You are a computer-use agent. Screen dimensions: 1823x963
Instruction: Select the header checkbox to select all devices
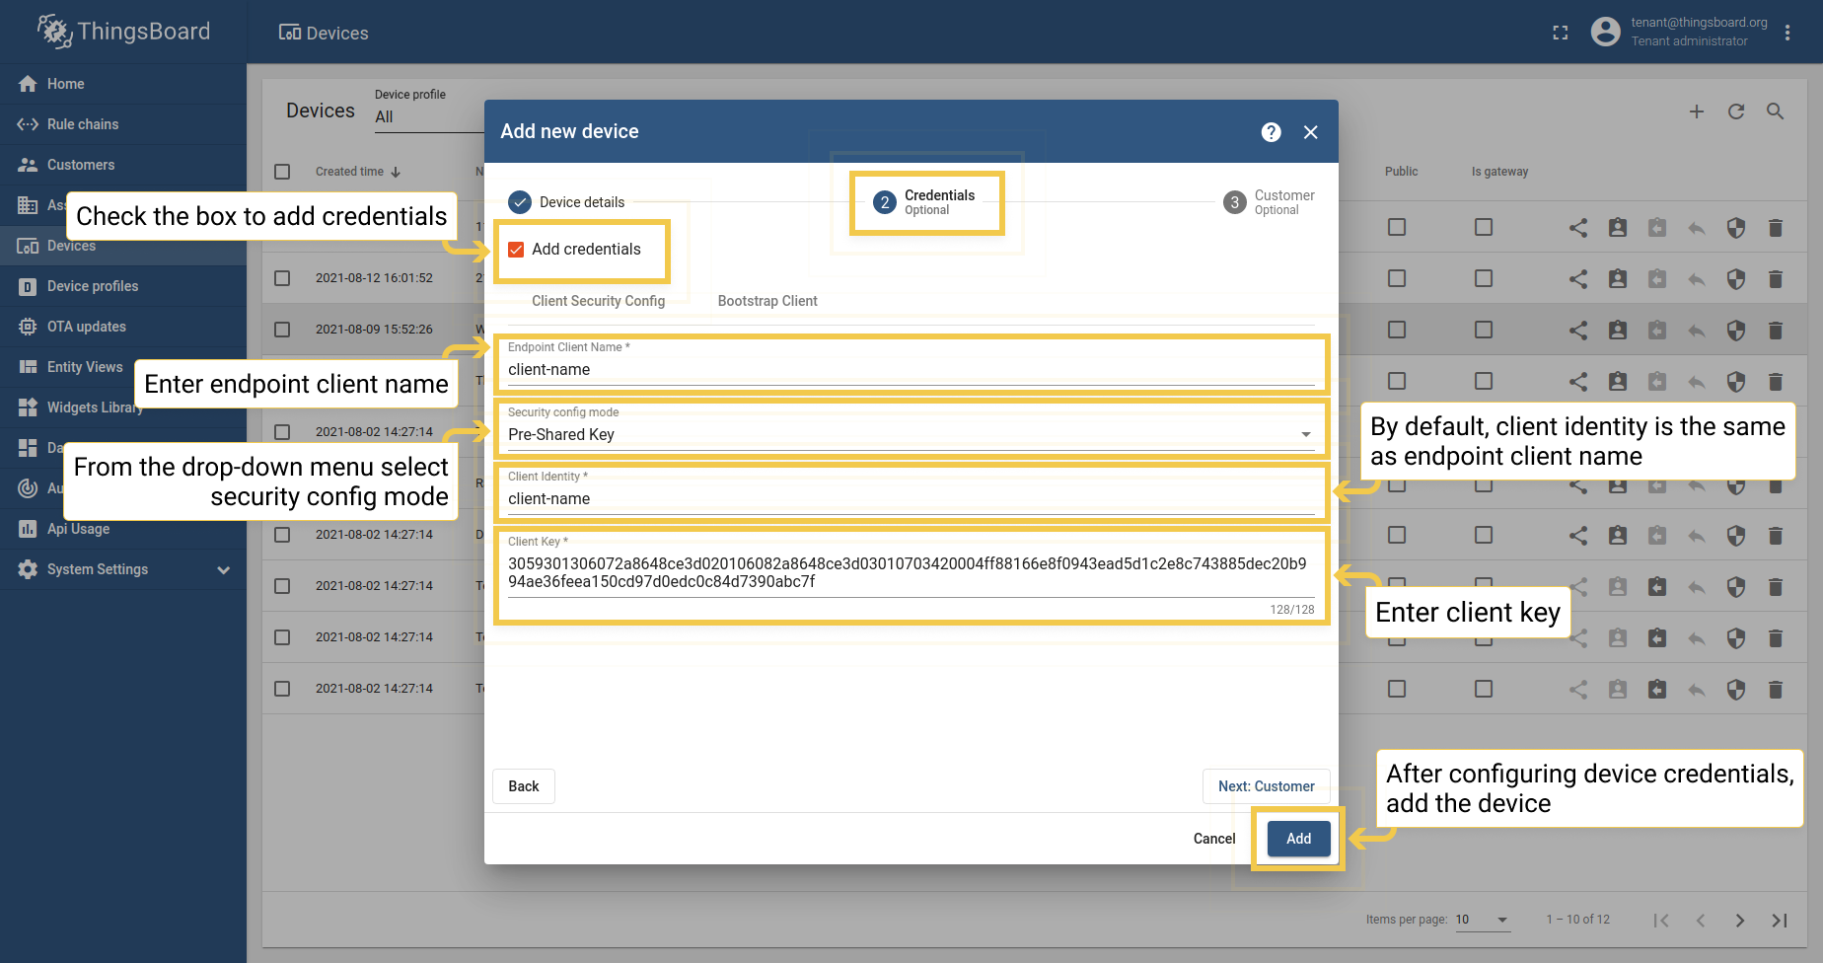pos(282,171)
